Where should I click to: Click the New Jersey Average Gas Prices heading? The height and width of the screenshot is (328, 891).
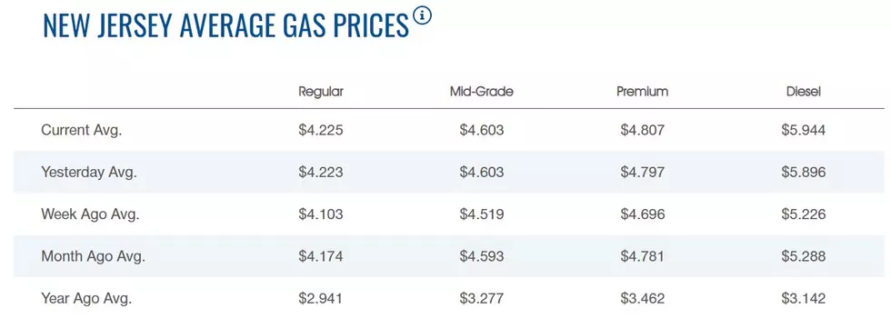point(226,25)
